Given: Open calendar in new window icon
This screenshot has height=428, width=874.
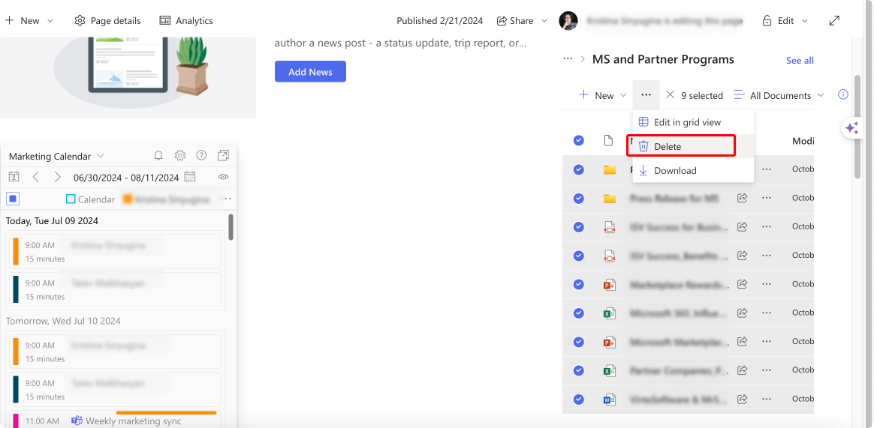Looking at the screenshot, I should 224,155.
